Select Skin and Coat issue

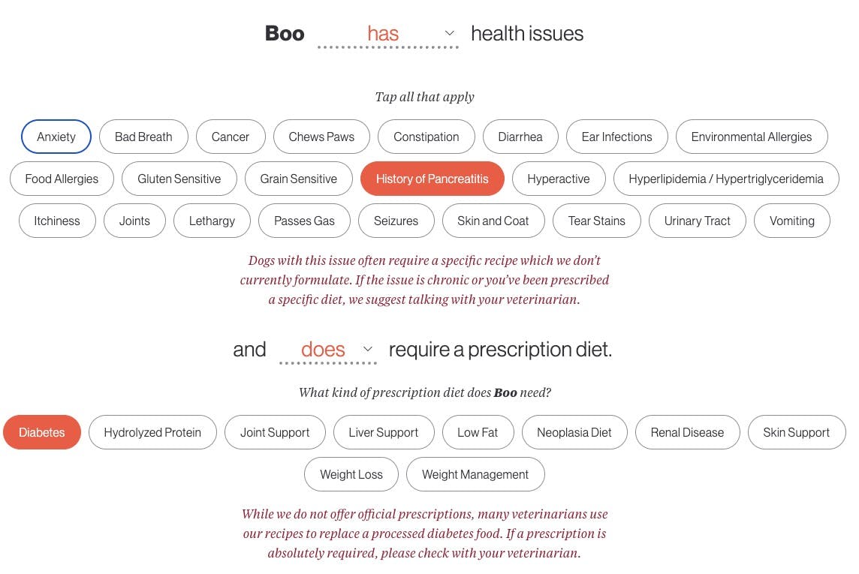pos(493,221)
